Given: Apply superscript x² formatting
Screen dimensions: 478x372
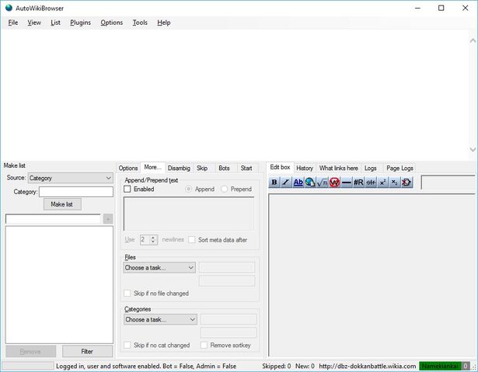Looking at the screenshot, I should pyautogui.click(x=382, y=183).
